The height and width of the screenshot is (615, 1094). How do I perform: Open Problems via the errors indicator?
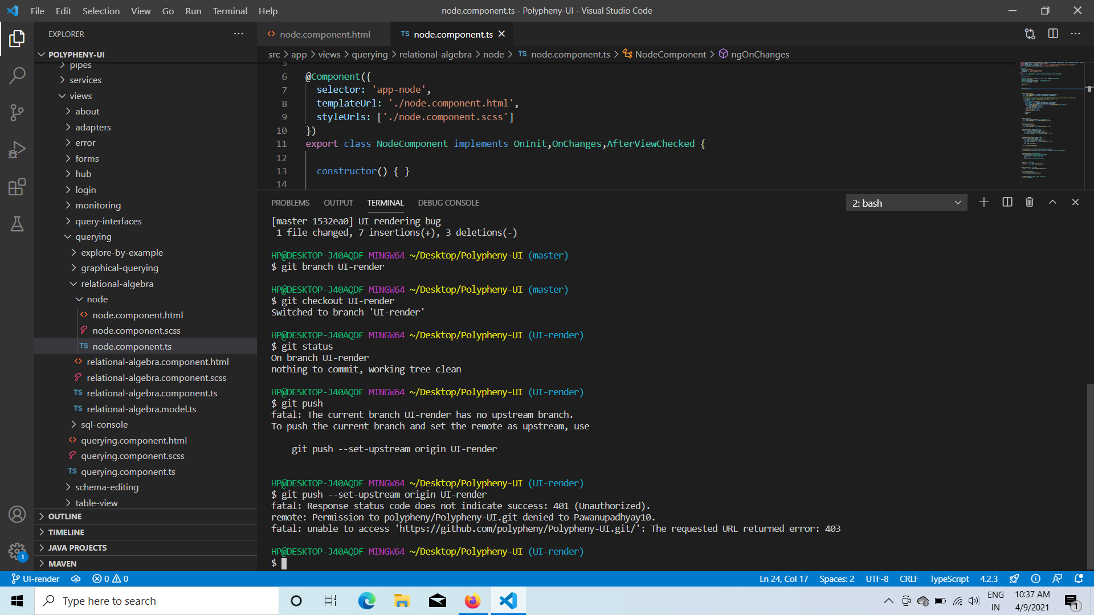[110, 579]
